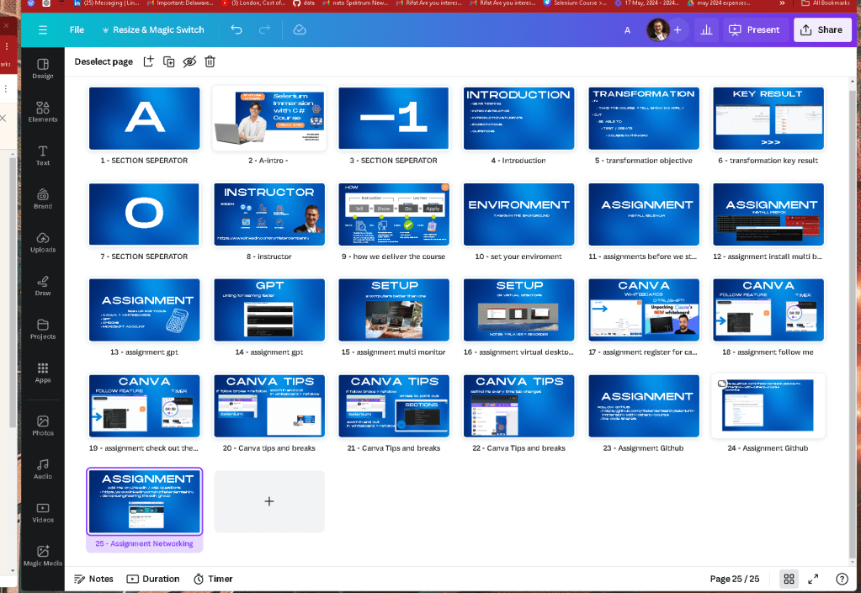Open the Design panel
This screenshot has width=861, height=593.
pos(43,69)
